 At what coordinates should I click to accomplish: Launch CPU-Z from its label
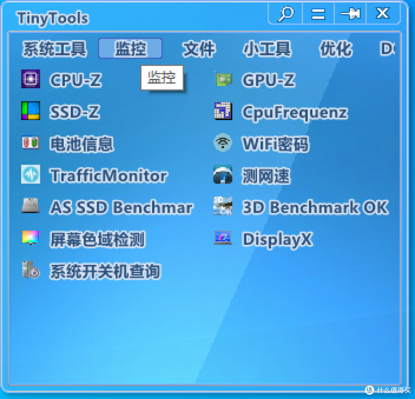point(76,80)
